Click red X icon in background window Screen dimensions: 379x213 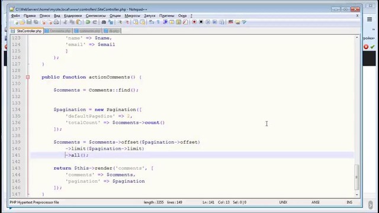[x=366, y=47]
